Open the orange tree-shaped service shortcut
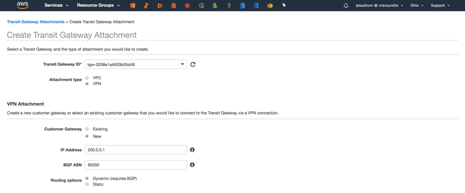Screen dimensions: 465x193 tap(146, 5)
